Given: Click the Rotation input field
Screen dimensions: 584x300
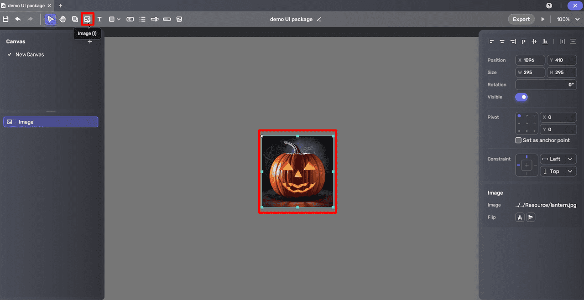Looking at the screenshot, I should 546,85.
